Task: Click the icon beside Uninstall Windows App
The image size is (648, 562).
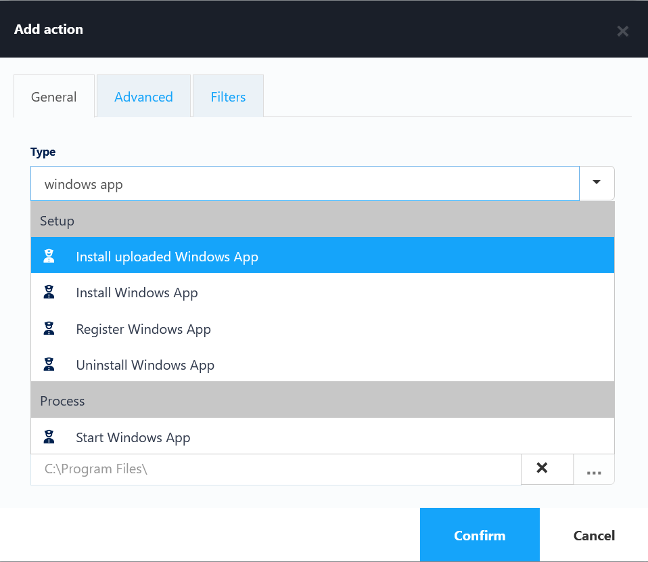Action: coord(49,364)
